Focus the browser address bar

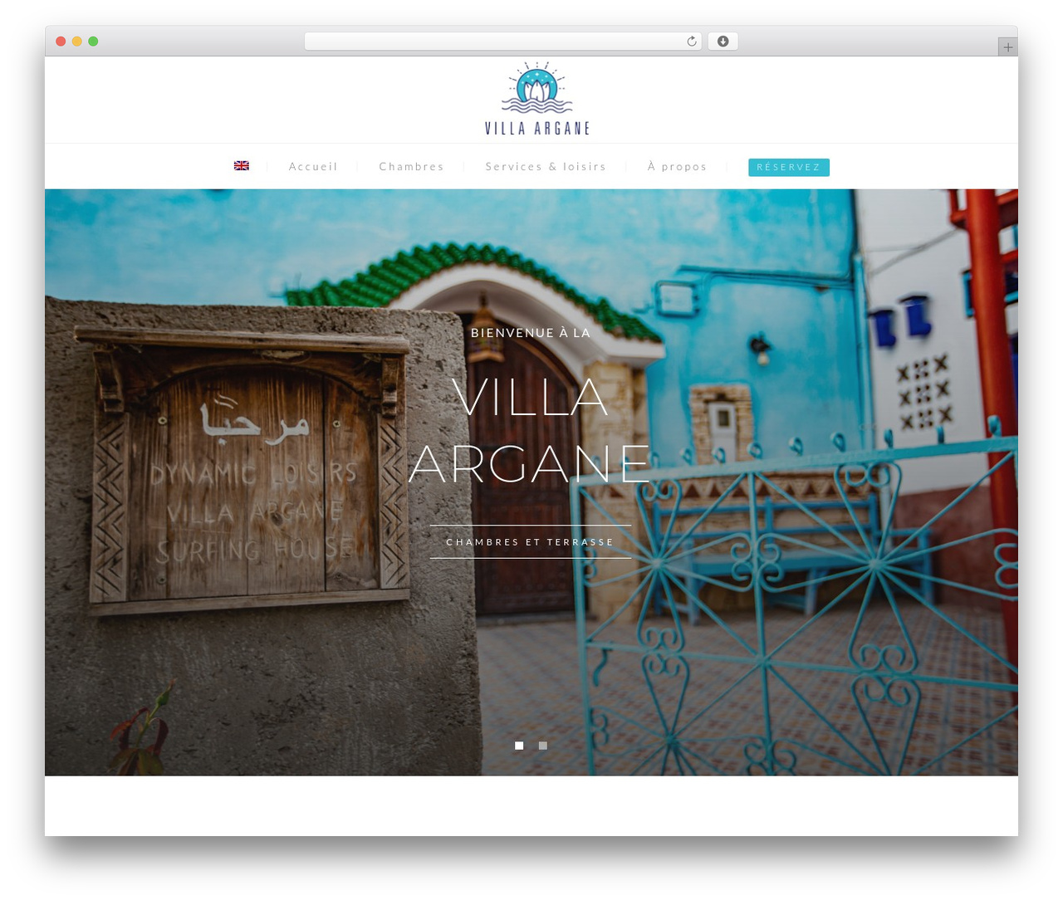pos(503,42)
